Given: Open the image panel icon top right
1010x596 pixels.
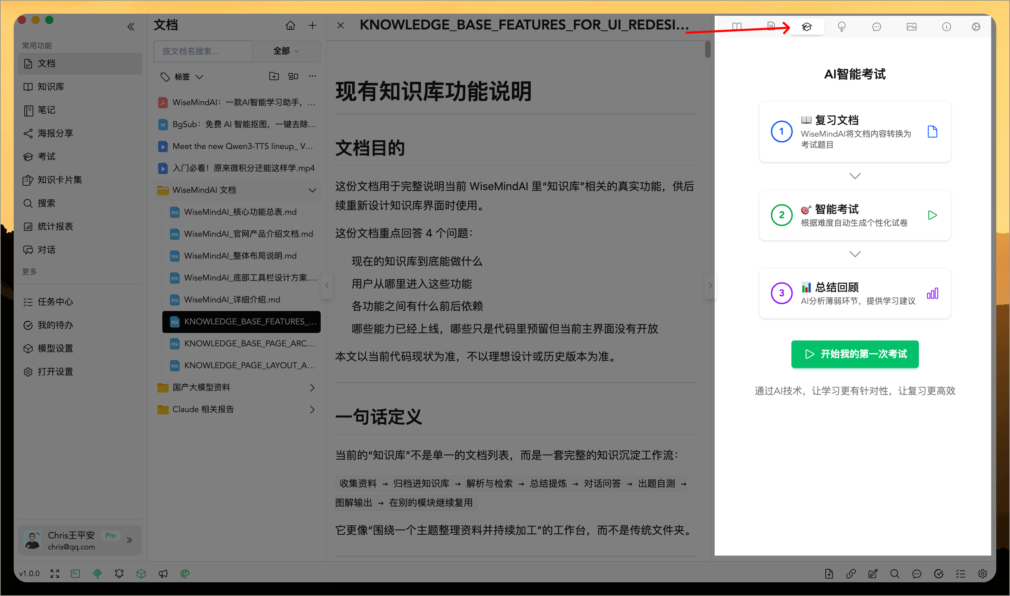Looking at the screenshot, I should [912, 26].
